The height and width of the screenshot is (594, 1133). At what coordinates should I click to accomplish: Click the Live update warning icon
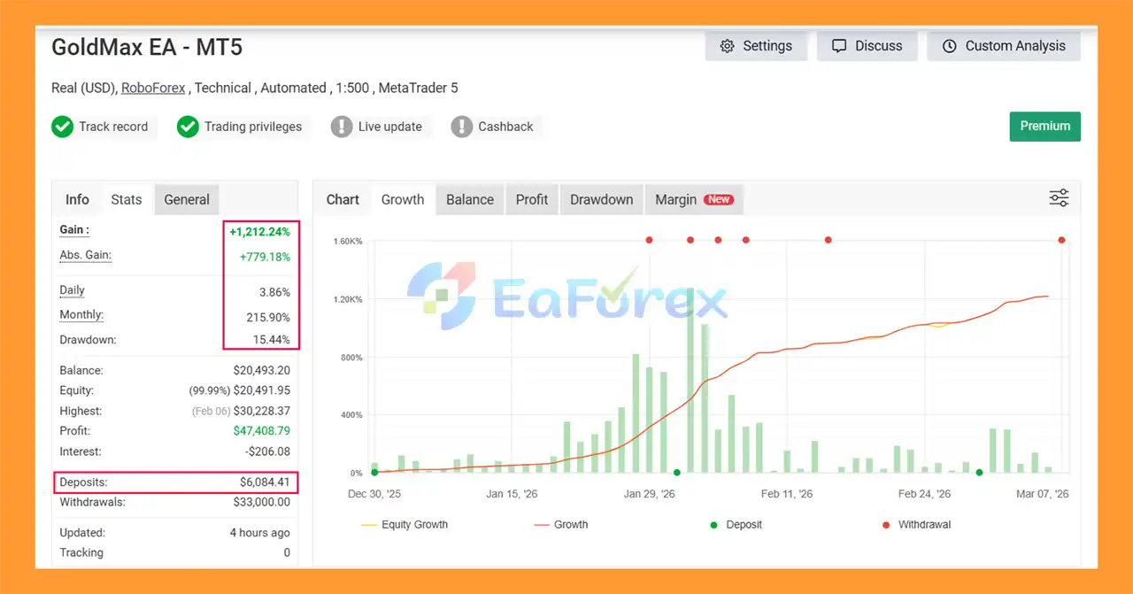pyautogui.click(x=342, y=127)
